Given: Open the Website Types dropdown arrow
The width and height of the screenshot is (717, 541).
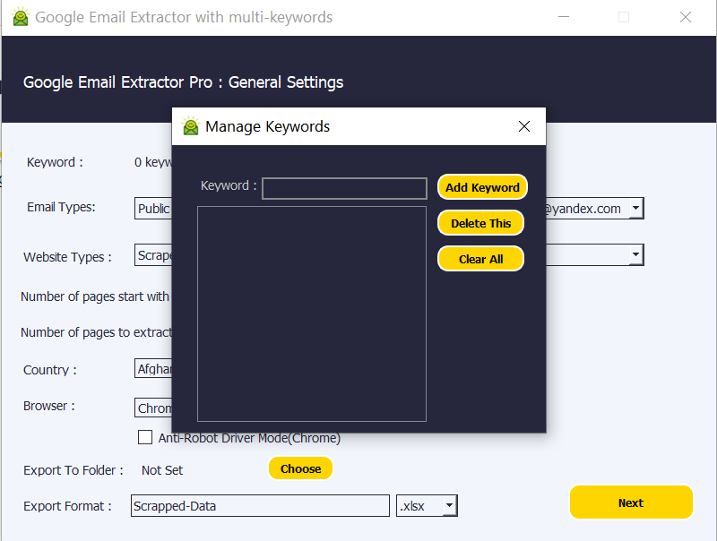Looking at the screenshot, I should click(635, 255).
